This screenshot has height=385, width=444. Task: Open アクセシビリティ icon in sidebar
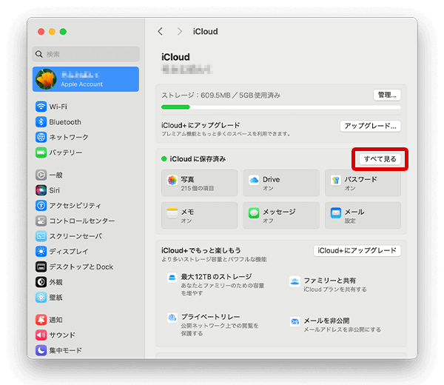pos(41,205)
